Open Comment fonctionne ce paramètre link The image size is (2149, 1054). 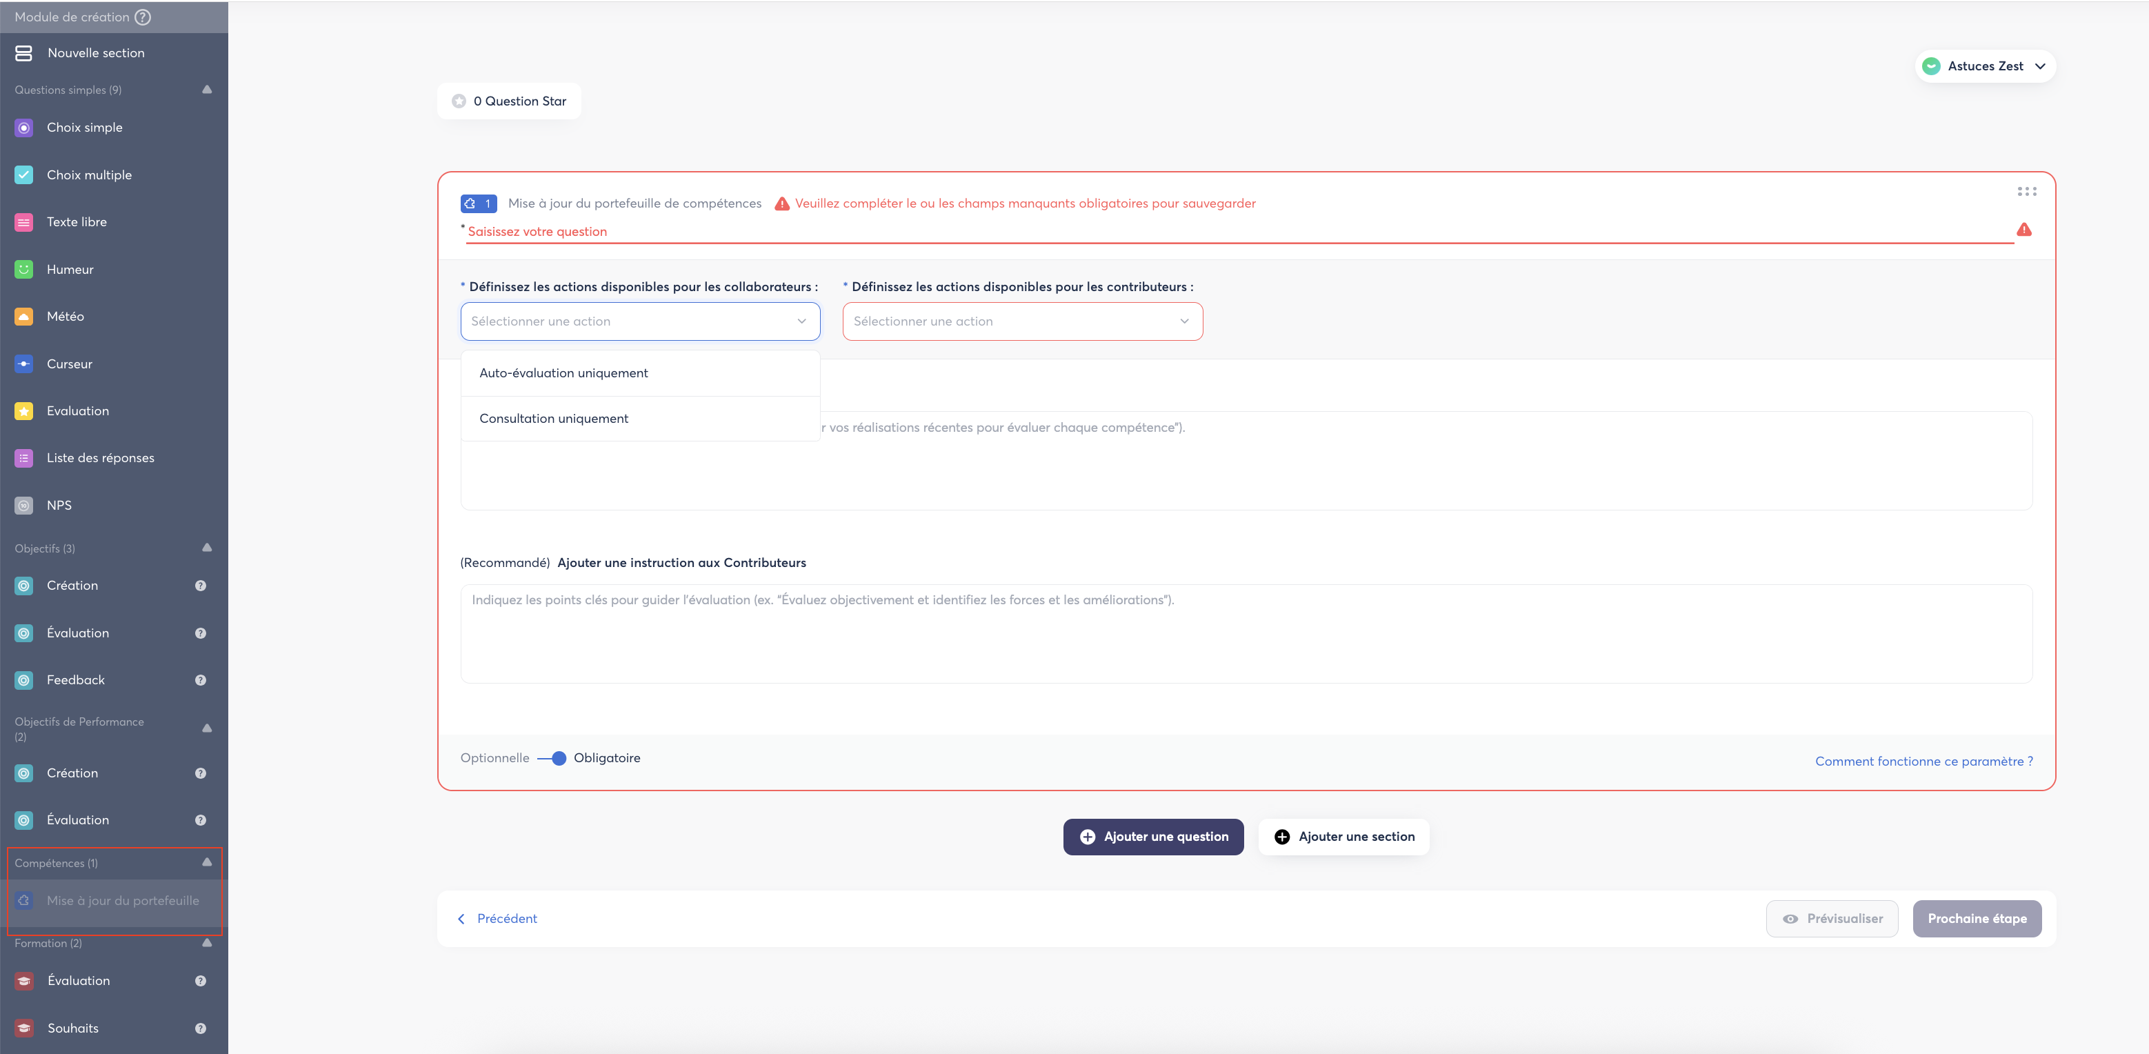point(1923,761)
